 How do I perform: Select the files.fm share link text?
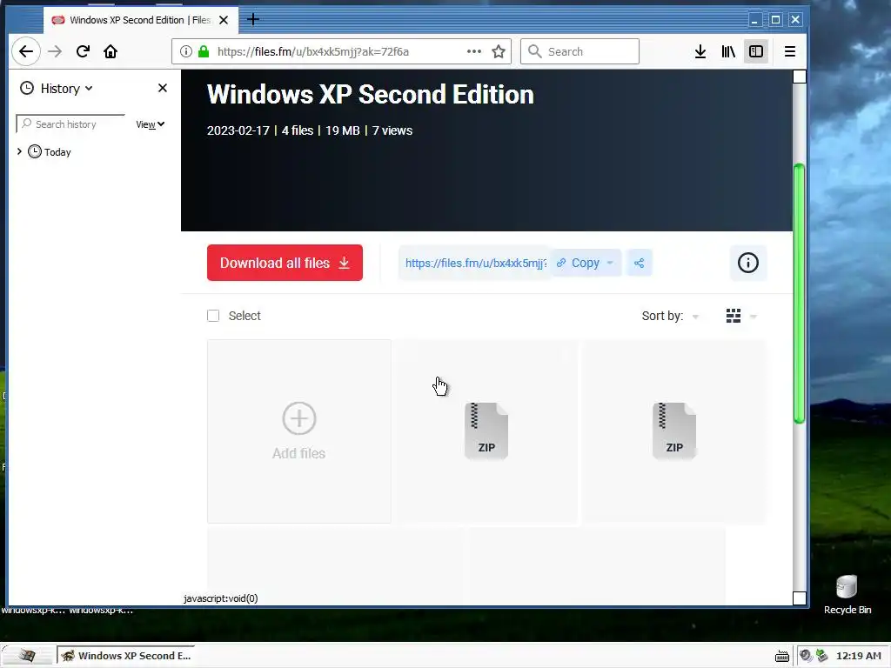(x=476, y=263)
